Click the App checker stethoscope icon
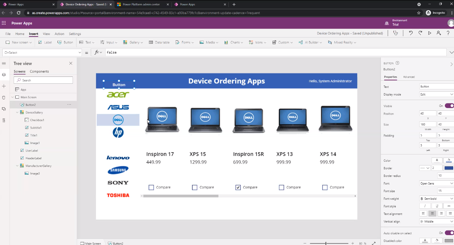Viewport: 454px width, 245px height. 396,33
